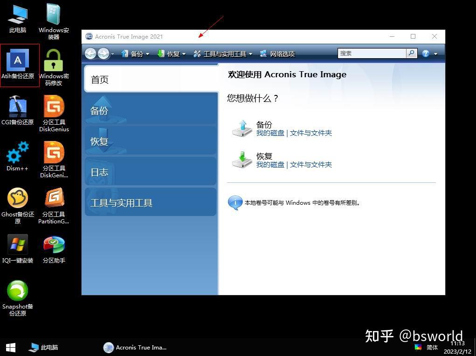Image resolution: width=476 pixels, height=356 pixels.
Task: Open Windows密码修改 lock icon
Action: click(x=54, y=67)
